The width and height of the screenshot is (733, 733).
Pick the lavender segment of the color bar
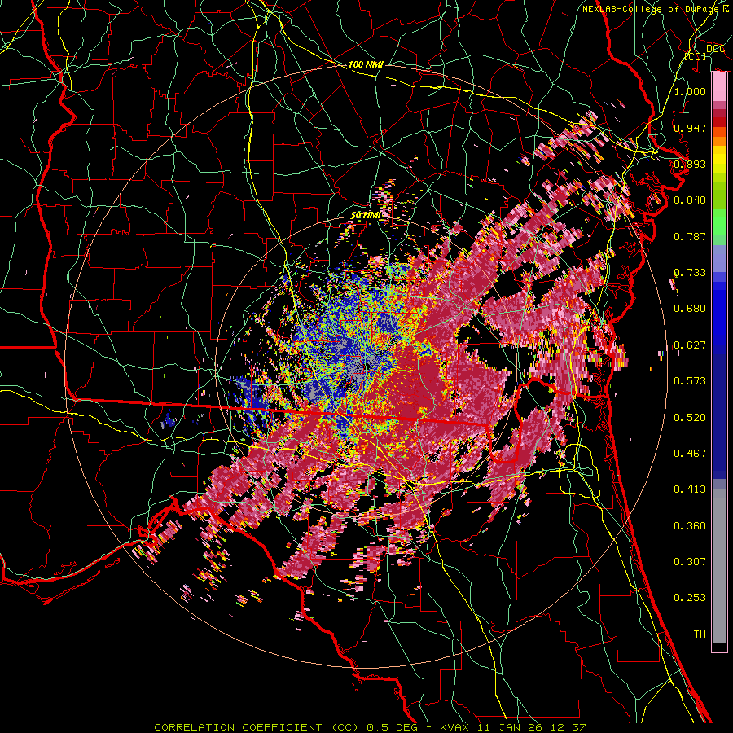coord(719,258)
